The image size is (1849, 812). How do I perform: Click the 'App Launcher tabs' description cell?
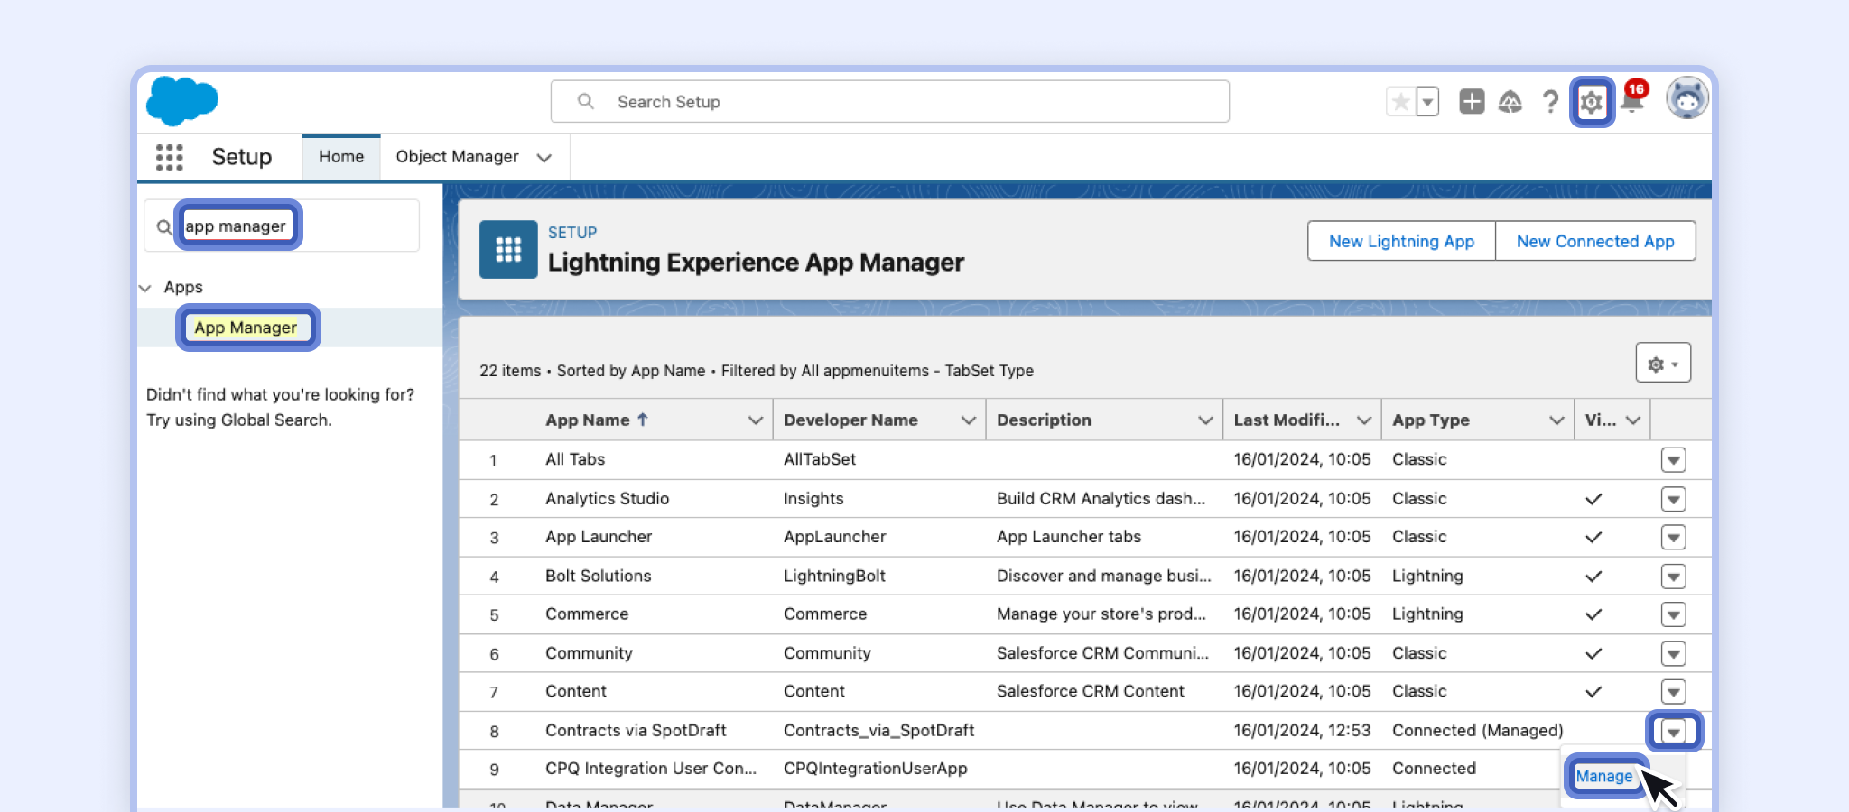[x=1069, y=537]
